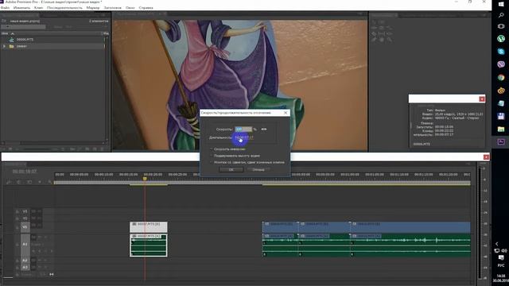Image resolution: width=509 pixels, height=286 pixels.
Task: Click the timeline current timecode display
Action: (25, 172)
